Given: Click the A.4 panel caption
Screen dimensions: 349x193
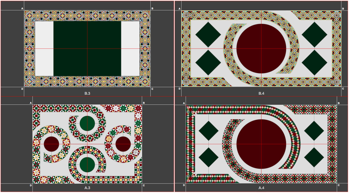Looking at the screenshot, I should point(261,188).
